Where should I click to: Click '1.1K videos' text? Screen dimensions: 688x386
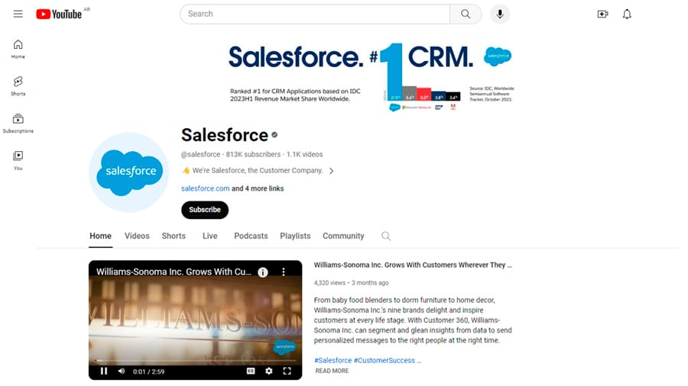tap(304, 155)
